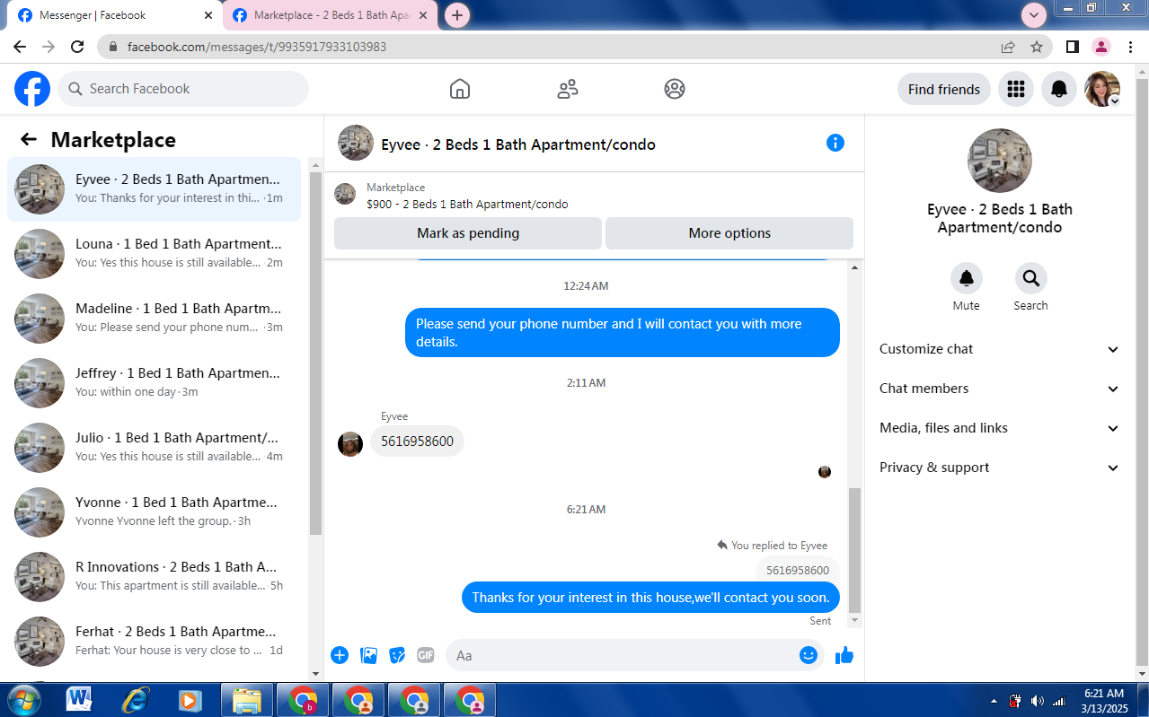Open Windows Start button

(24, 700)
